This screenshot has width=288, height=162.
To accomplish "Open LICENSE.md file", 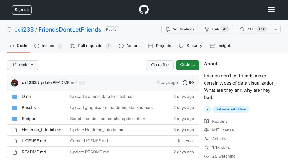I will (x=34, y=141).
